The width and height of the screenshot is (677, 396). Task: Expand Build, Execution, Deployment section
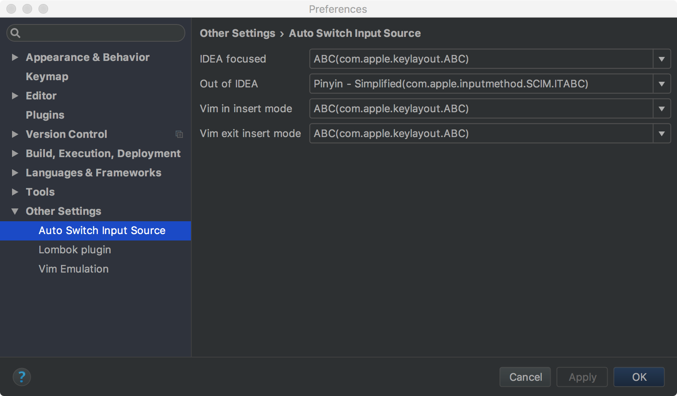(x=15, y=154)
